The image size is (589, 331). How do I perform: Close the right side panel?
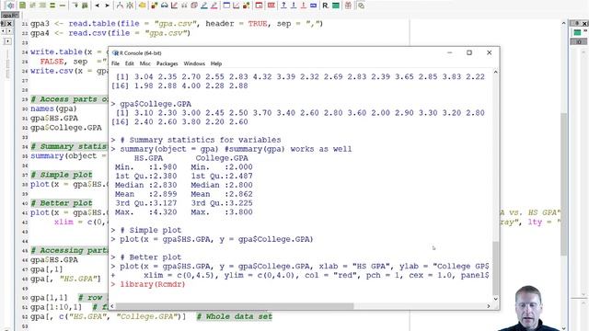click(585, 23)
